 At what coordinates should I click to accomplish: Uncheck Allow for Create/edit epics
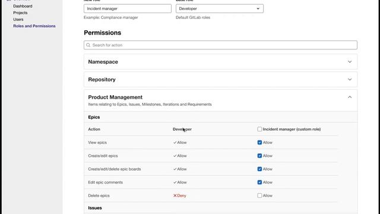coord(259,156)
